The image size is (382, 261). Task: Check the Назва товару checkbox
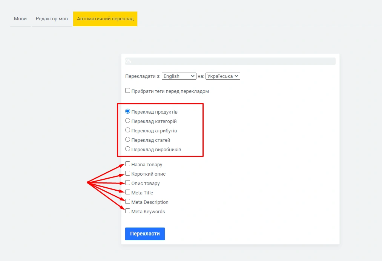click(128, 164)
